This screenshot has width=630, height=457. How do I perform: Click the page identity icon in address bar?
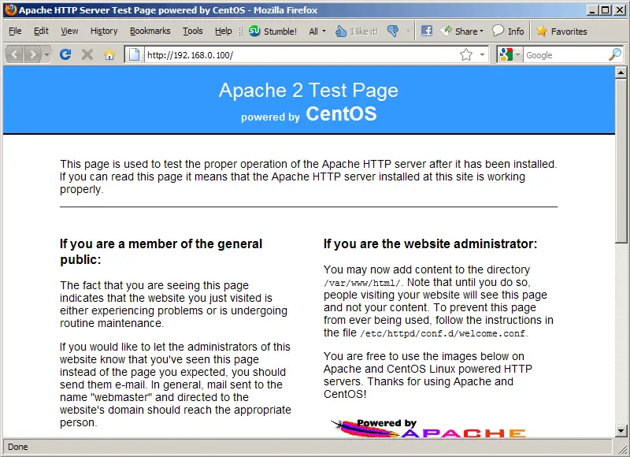tap(134, 54)
